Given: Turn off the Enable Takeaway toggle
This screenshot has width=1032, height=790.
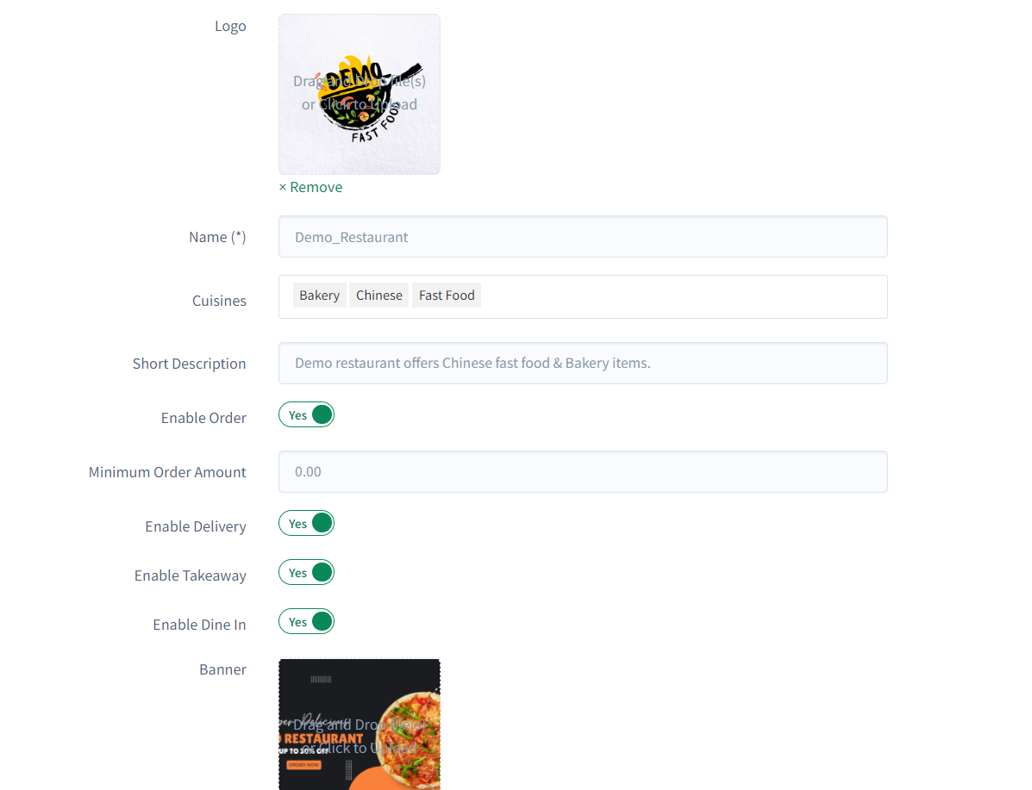Looking at the screenshot, I should click(x=307, y=573).
